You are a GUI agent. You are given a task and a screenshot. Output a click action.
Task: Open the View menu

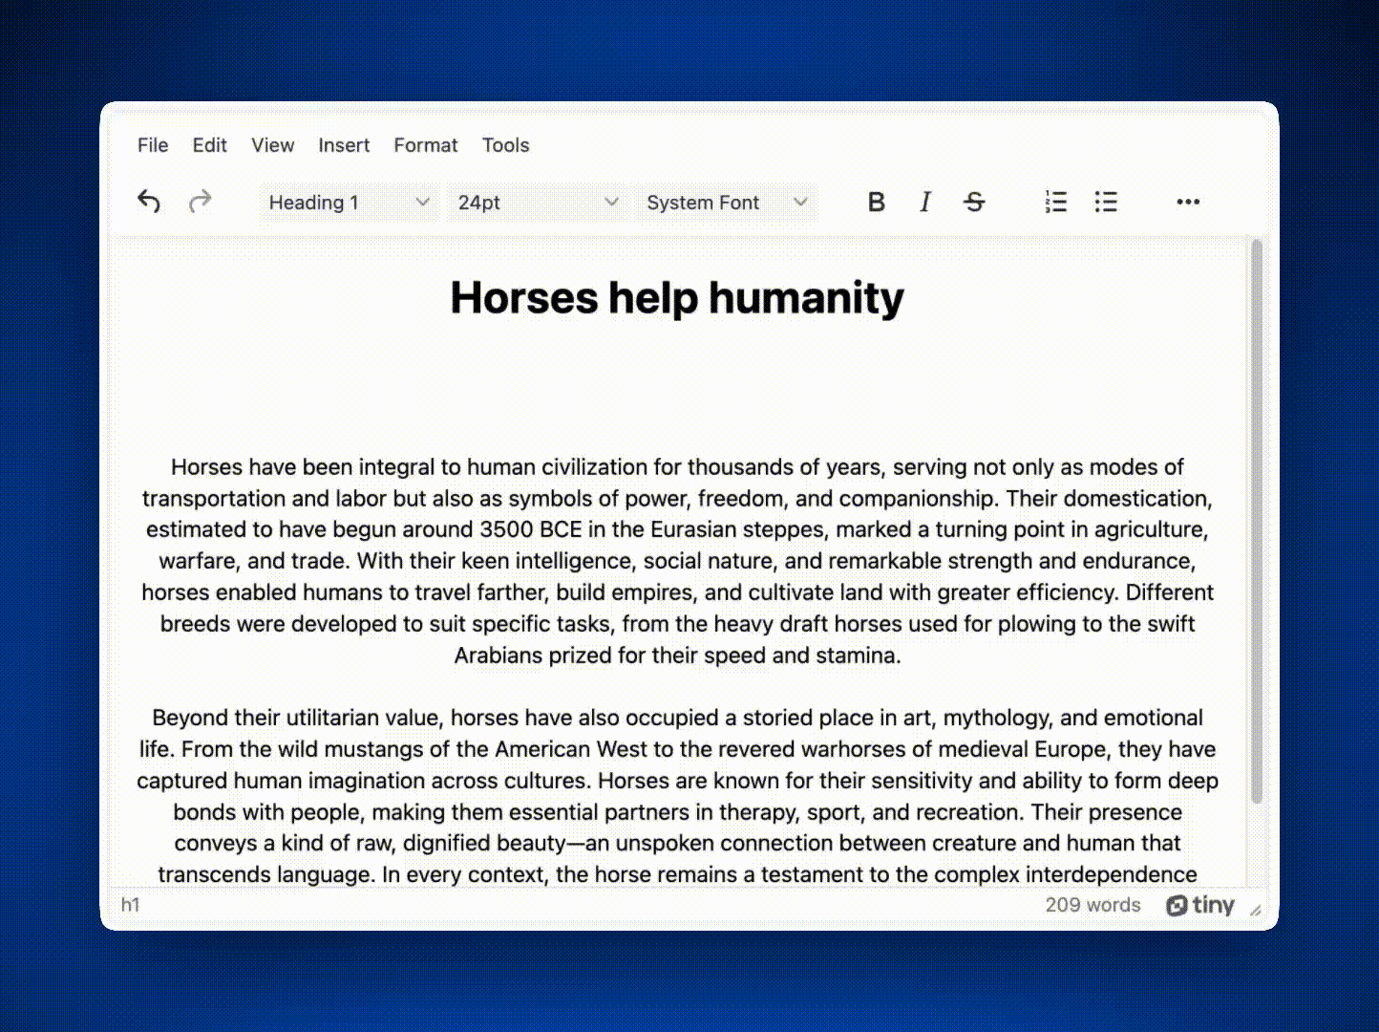click(272, 145)
